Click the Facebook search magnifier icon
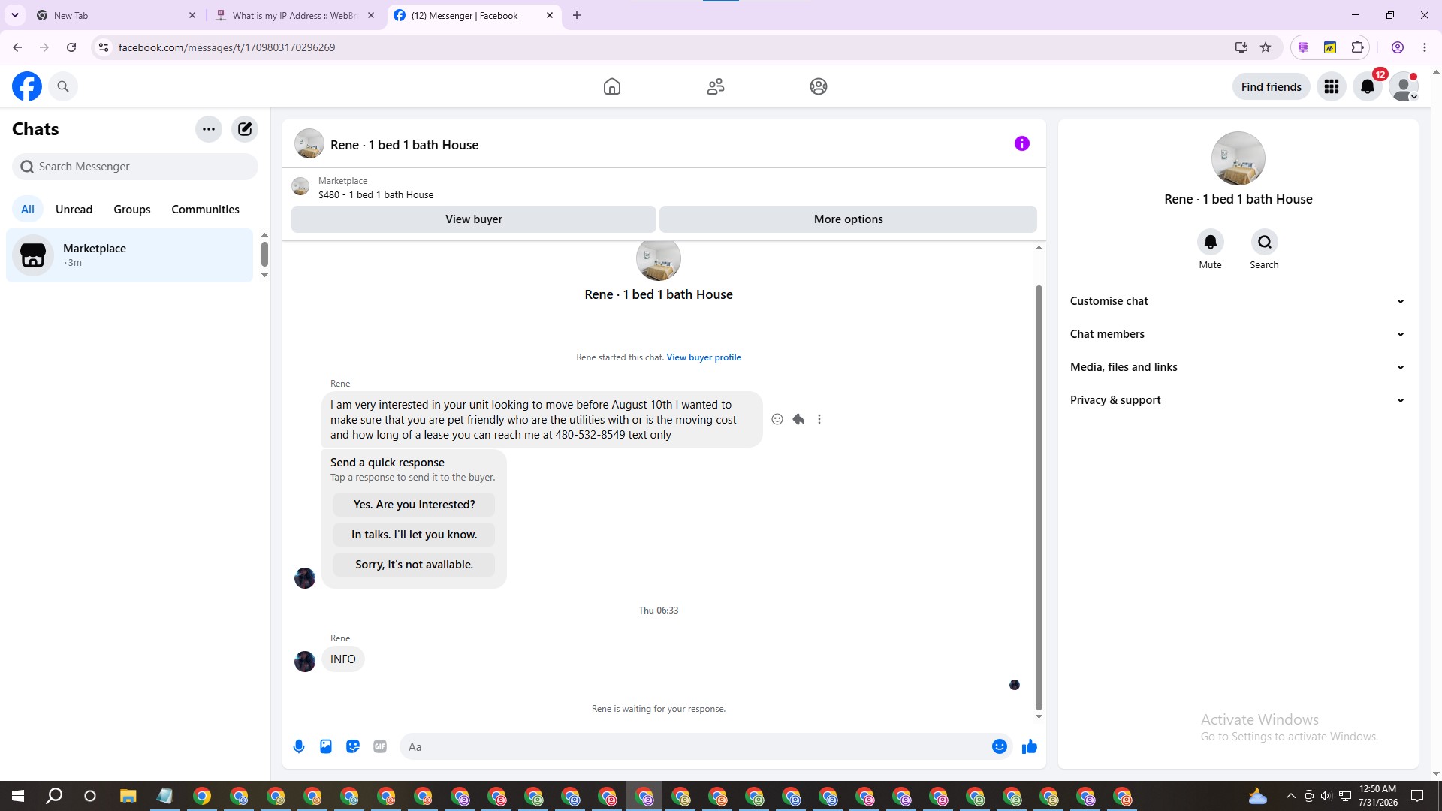The image size is (1442, 811). pos(63,86)
